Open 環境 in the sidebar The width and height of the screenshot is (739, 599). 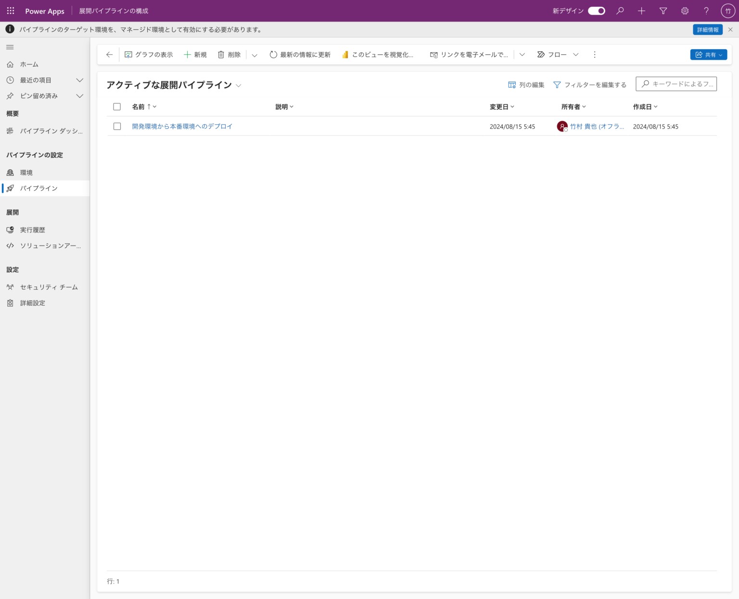[x=26, y=172]
